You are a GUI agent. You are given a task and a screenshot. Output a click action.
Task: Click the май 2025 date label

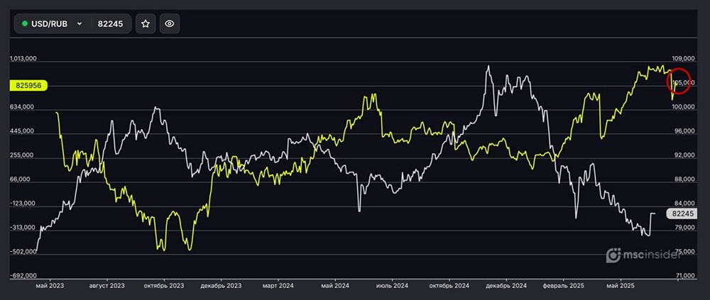(x=621, y=285)
